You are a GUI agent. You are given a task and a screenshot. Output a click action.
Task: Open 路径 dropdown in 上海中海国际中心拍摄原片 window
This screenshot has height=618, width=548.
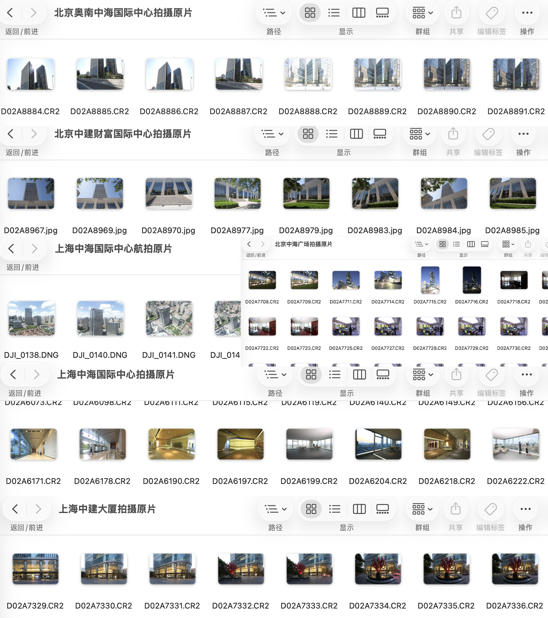[x=275, y=375]
